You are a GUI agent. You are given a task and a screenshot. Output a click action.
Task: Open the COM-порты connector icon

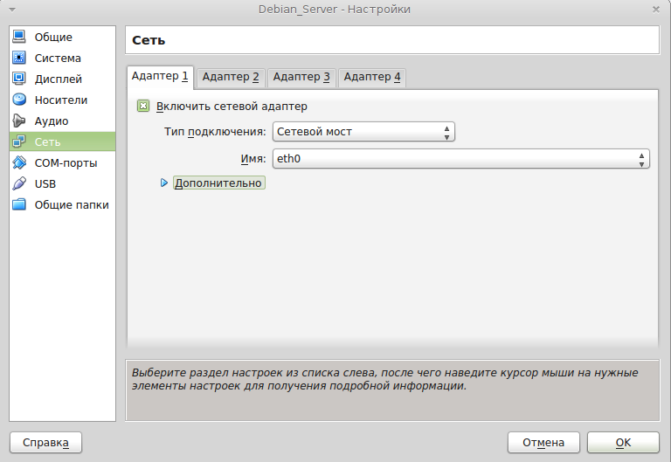[19, 162]
